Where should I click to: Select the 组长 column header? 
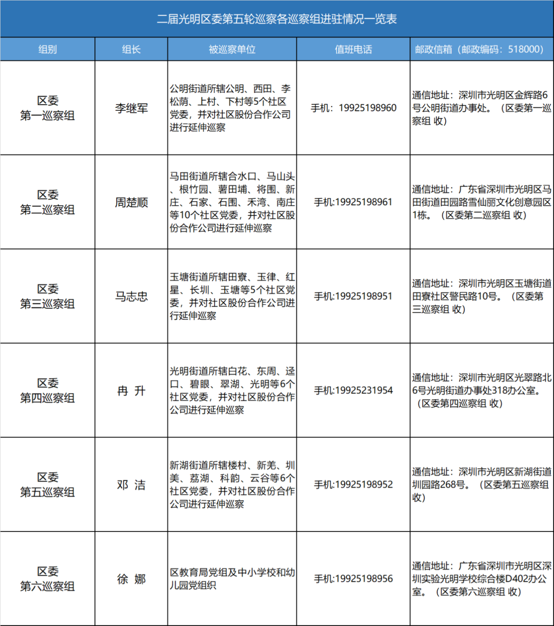coord(131,49)
